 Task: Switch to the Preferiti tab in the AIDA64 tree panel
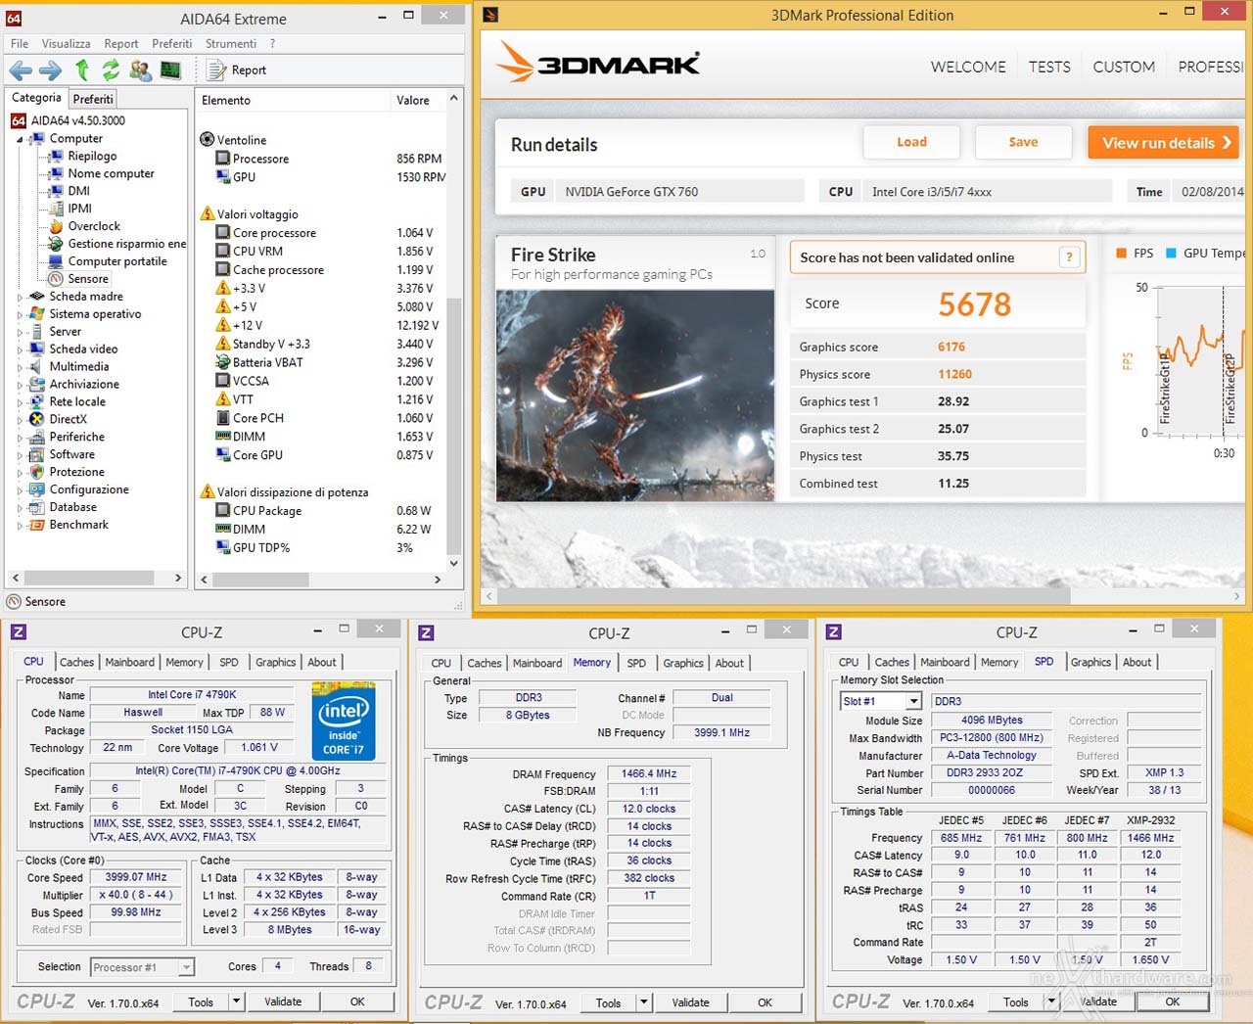point(93,99)
